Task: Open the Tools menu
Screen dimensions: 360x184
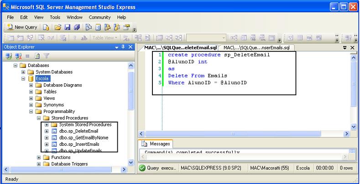Action: [55, 17]
